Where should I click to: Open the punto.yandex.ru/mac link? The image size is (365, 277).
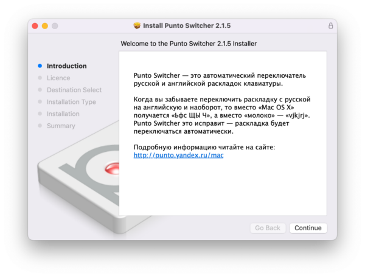click(x=179, y=156)
